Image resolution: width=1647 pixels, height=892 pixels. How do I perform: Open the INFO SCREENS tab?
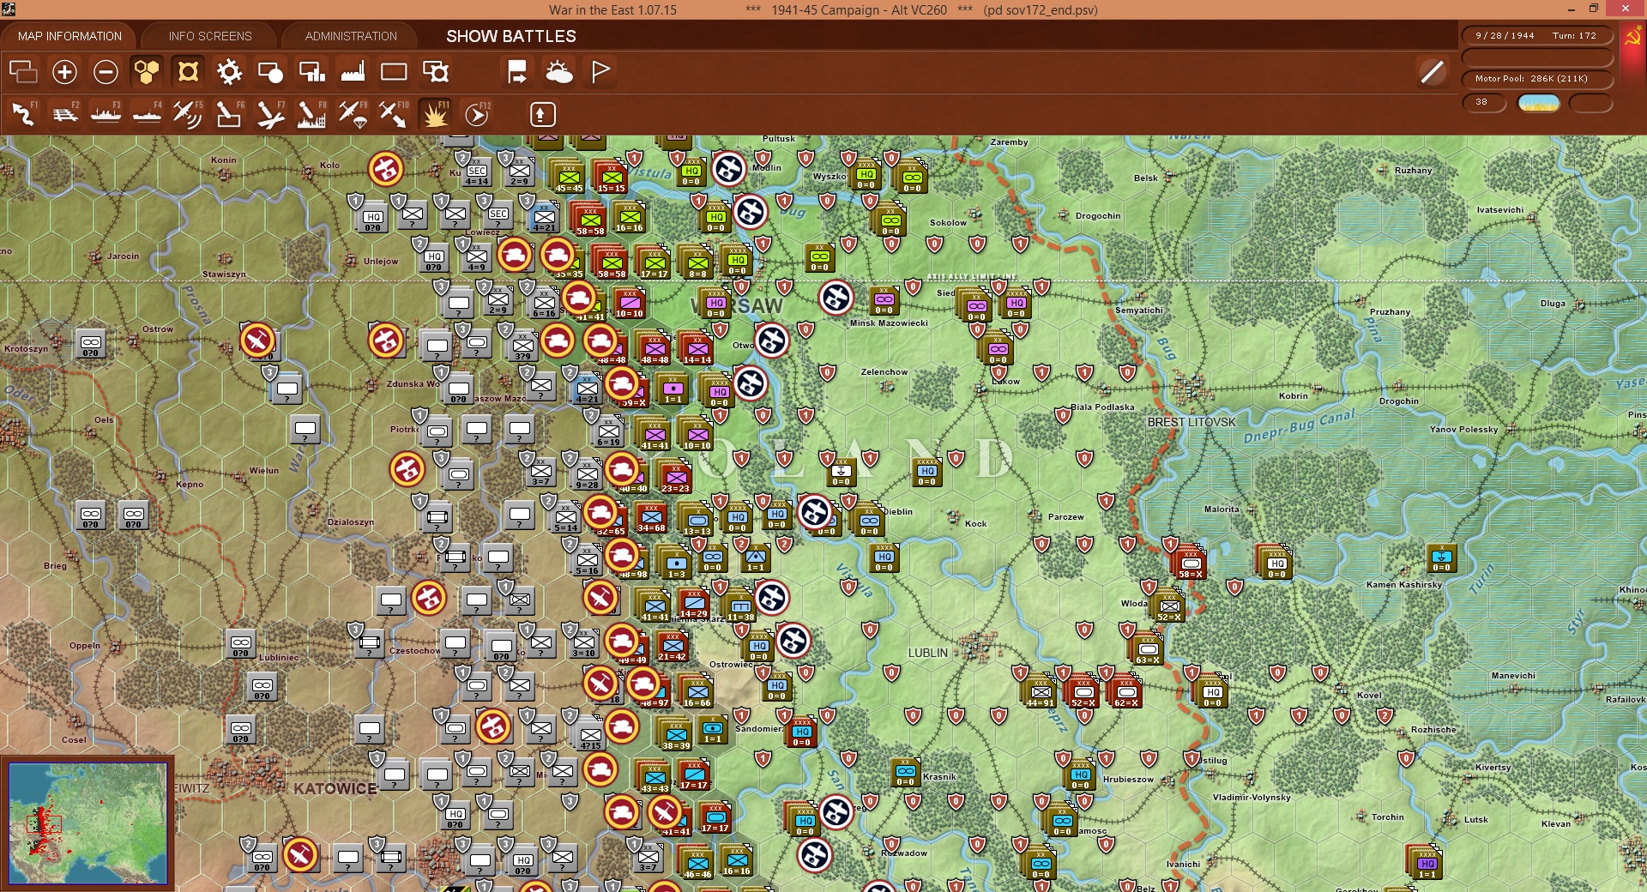click(x=210, y=36)
